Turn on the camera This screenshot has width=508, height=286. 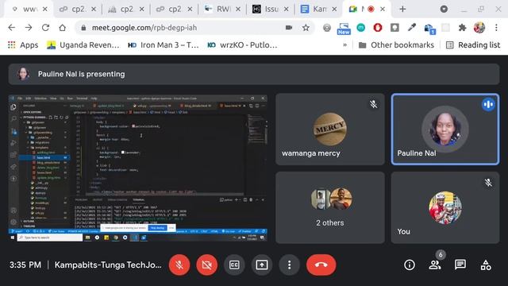coord(206,265)
